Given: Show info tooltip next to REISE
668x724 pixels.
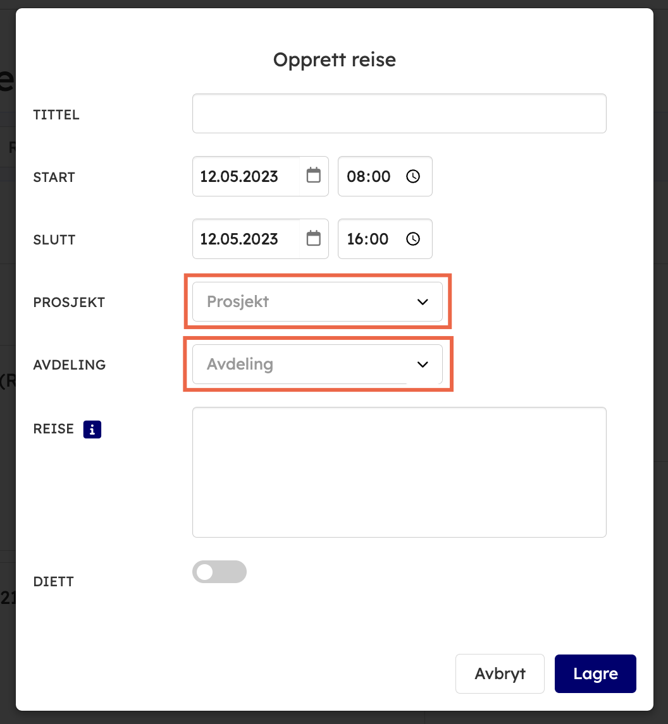Looking at the screenshot, I should 92,430.
